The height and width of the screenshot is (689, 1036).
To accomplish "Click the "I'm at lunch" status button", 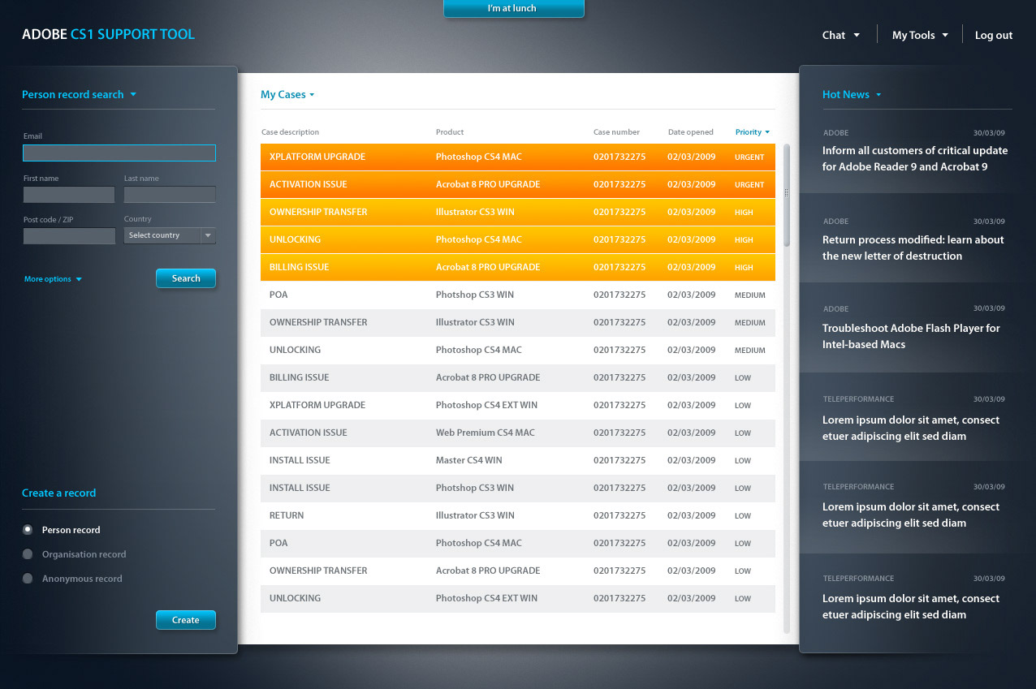I will [513, 8].
